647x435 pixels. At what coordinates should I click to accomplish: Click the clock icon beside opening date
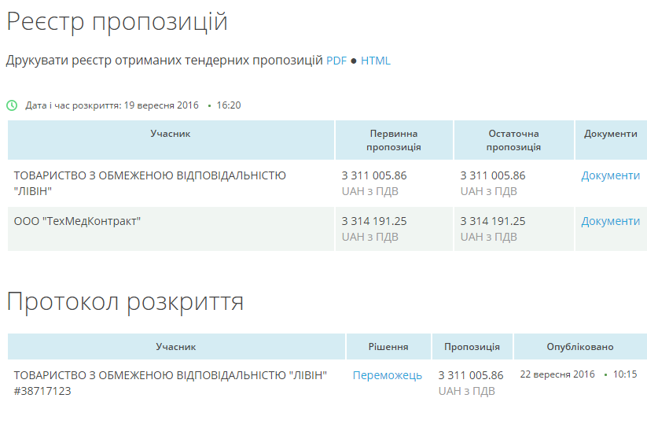click(x=12, y=105)
